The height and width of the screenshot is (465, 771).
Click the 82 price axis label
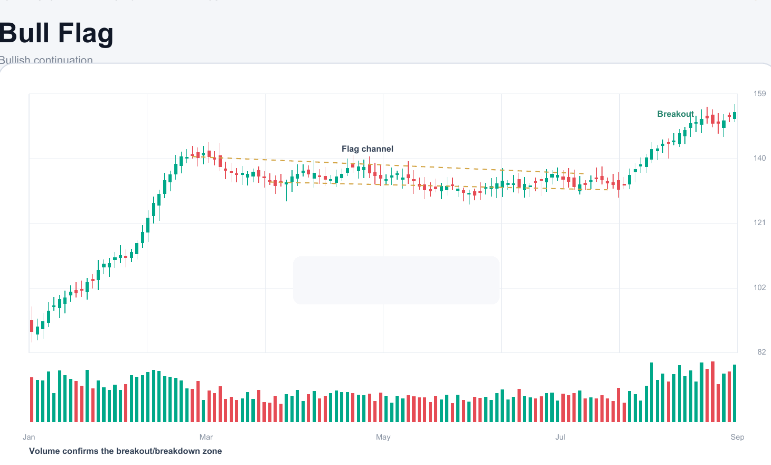(x=761, y=352)
